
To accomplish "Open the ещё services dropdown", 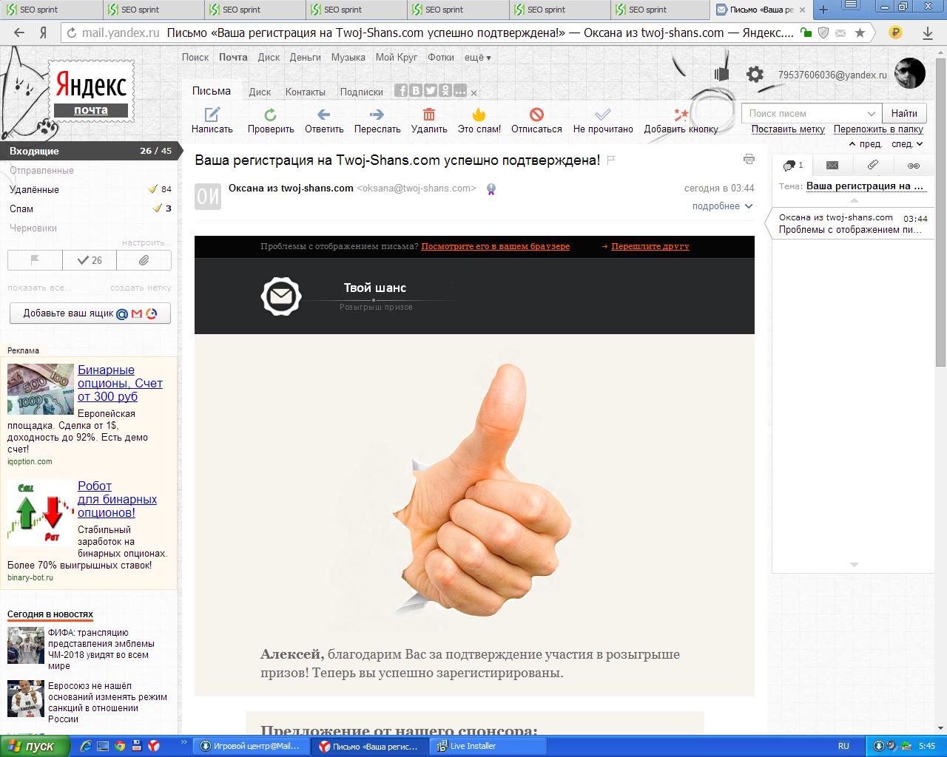I will (477, 57).
